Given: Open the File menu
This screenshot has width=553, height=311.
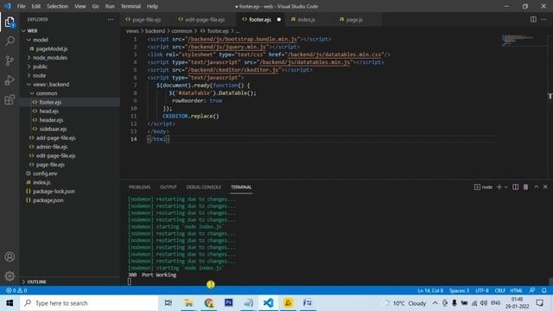Looking at the screenshot, I should (x=21, y=6).
